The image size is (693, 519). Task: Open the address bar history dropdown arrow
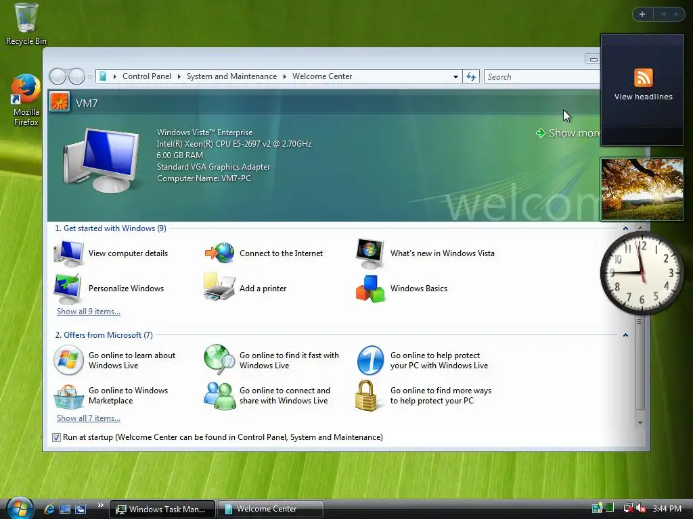pos(455,77)
